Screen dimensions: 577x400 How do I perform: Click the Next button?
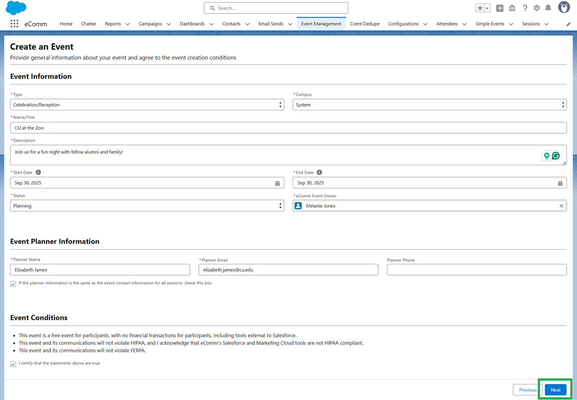click(x=555, y=390)
